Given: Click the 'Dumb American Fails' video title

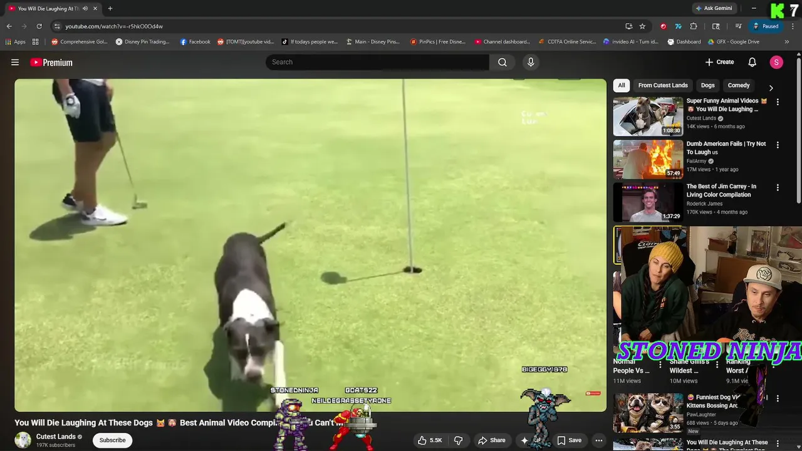Looking at the screenshot, I should click(726, 148).
